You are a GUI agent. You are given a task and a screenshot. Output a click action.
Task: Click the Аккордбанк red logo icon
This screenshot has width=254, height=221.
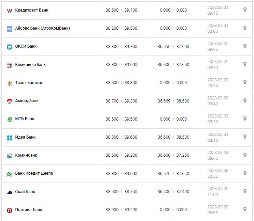coord(10,101)
